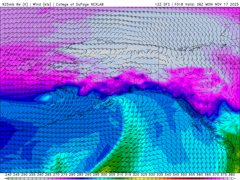This screenshot has height=180, width=240.
Task: Click the "12Z GFS" model run label
Action: [162, 4]
